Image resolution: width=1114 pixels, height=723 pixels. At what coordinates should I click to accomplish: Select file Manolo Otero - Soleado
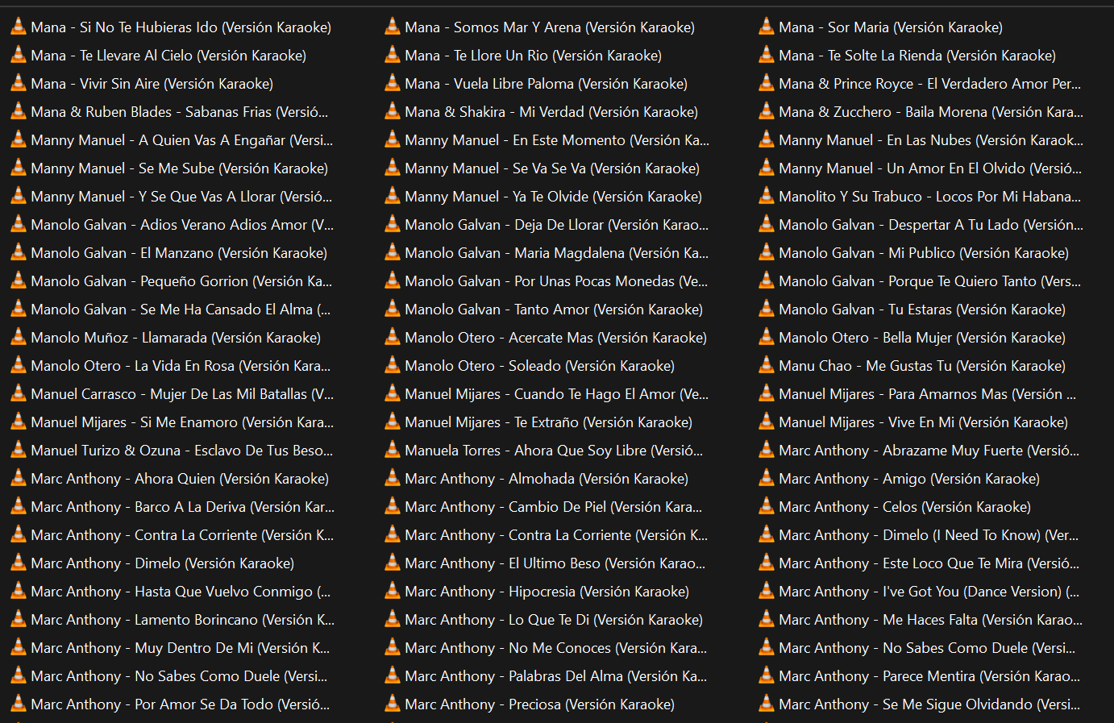pos(539,366)
